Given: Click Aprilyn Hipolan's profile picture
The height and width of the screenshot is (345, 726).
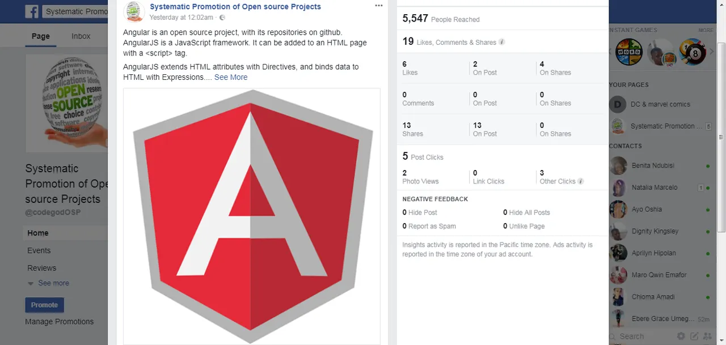Looking at the screenshot, I should point(618,253).
